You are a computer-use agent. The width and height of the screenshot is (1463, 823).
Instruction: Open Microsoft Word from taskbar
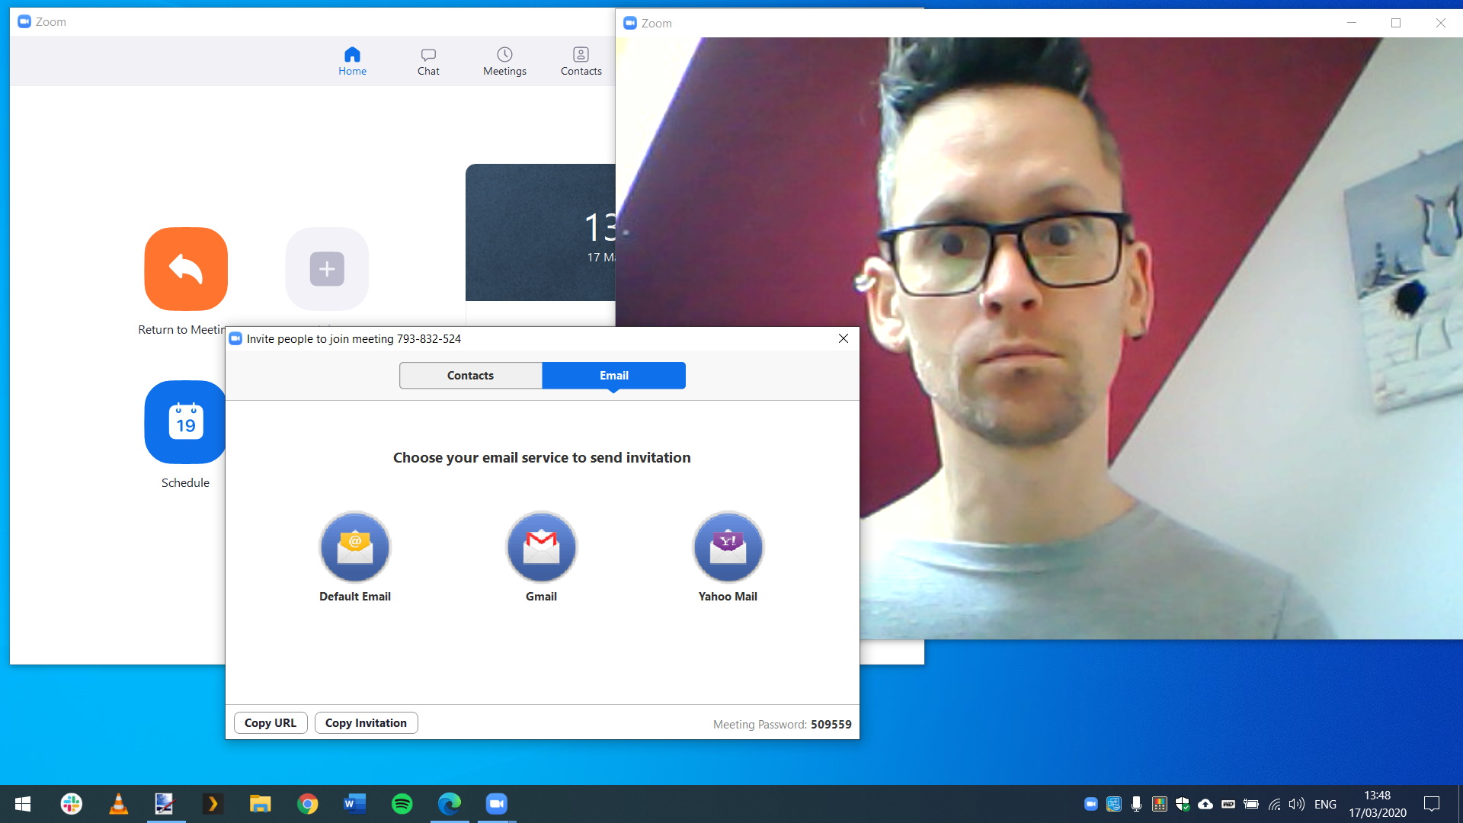point(355,804)
